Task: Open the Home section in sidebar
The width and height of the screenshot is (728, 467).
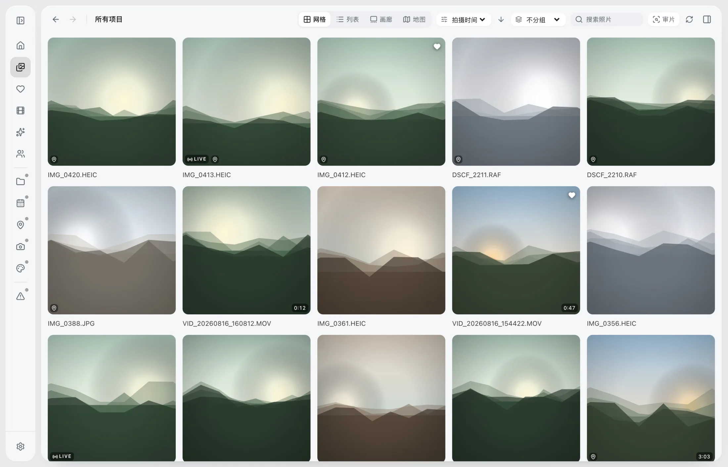Action: coord(21,45)
